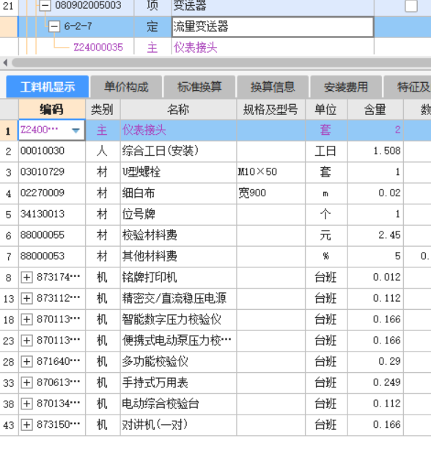Click the 0.249 quantity cell
Screen dimensions: 431x449
coord(375,383)
